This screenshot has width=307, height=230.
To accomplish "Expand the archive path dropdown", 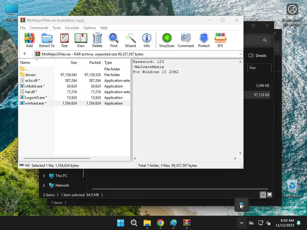I will (x=240, y=54).
